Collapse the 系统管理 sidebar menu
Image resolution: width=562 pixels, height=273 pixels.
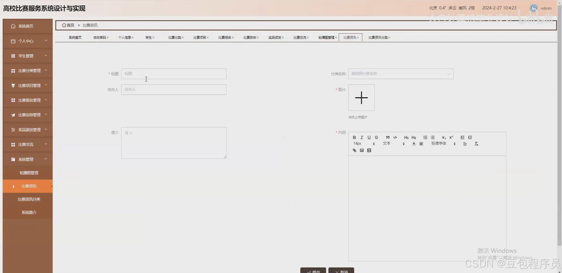point(28,159)
